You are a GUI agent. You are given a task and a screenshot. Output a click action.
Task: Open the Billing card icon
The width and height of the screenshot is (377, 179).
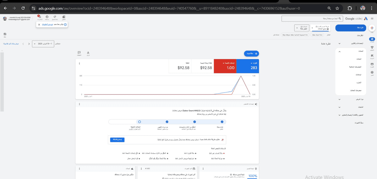(372, 64)
